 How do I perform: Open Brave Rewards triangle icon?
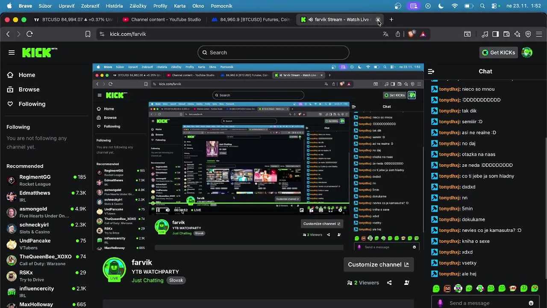(423, 34)
